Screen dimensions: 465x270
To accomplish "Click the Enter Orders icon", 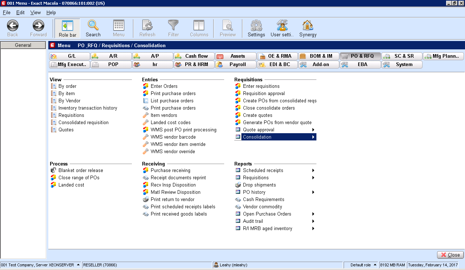I will pyautogui.click(x=146, y=86).
